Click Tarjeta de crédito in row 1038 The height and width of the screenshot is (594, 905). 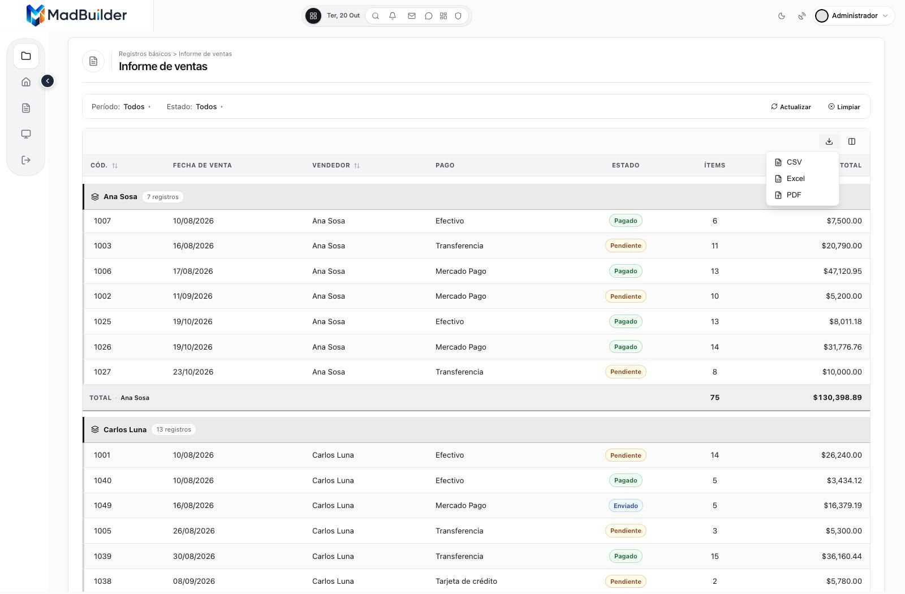pyautogui.click(x=466, y=581)
